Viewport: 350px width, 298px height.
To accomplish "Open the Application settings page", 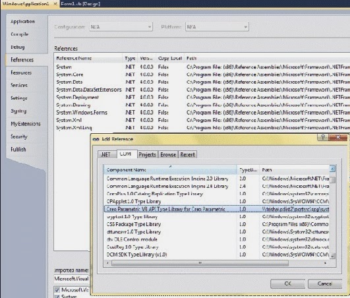I will [x=22, y=22].
